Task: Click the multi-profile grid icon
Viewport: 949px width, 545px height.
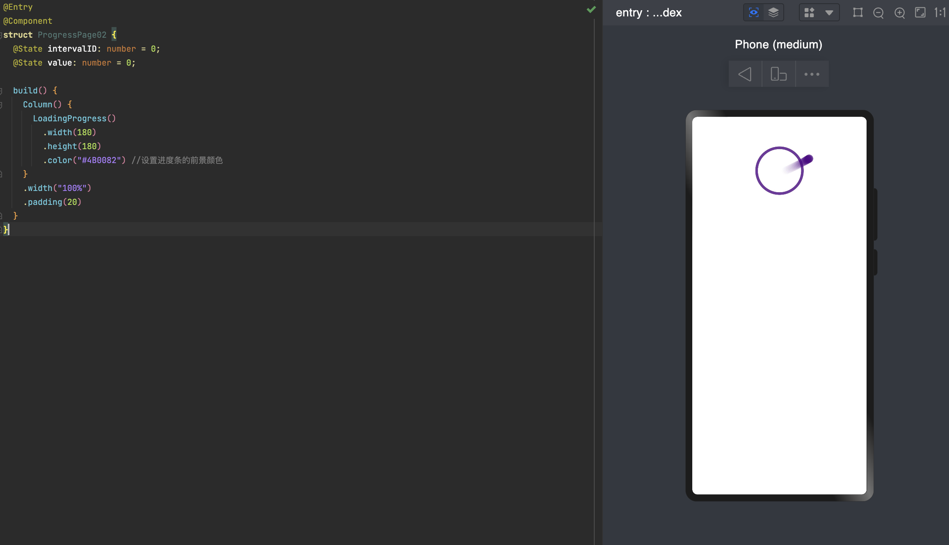Action: (809, 13)
